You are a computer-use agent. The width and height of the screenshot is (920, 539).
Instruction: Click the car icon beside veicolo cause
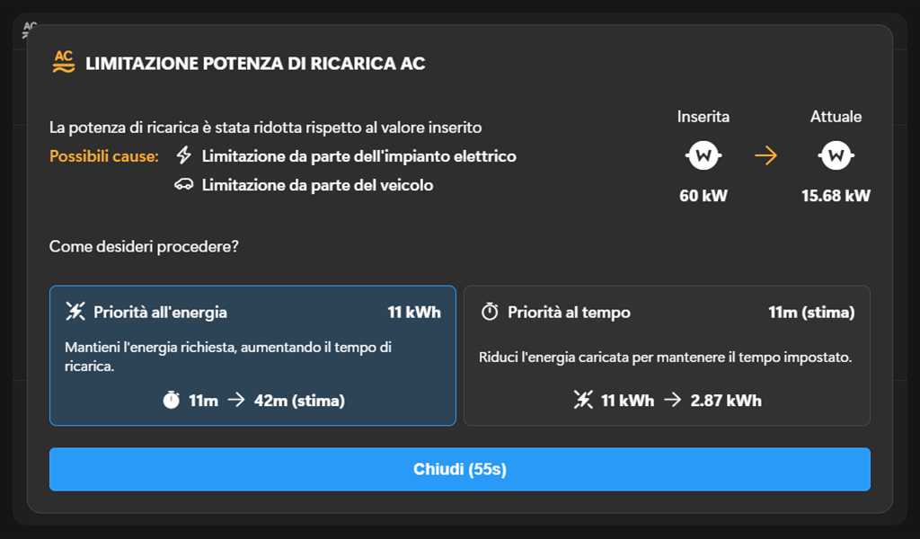(184, 182)
